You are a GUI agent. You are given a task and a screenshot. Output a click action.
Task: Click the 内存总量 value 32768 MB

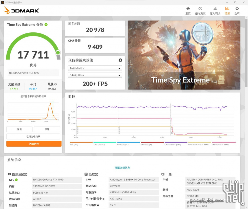tap(210, 196)
